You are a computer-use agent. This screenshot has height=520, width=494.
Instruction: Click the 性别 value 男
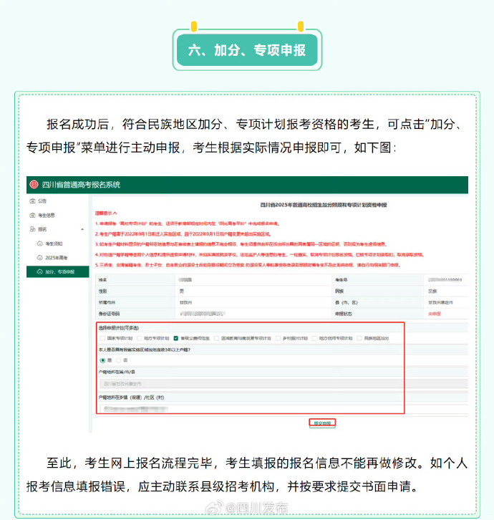pyautogui.click(x=182, y=292)
